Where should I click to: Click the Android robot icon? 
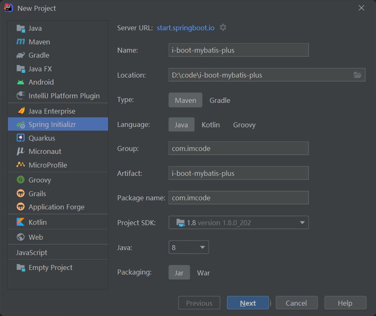[x=20, y=82]
